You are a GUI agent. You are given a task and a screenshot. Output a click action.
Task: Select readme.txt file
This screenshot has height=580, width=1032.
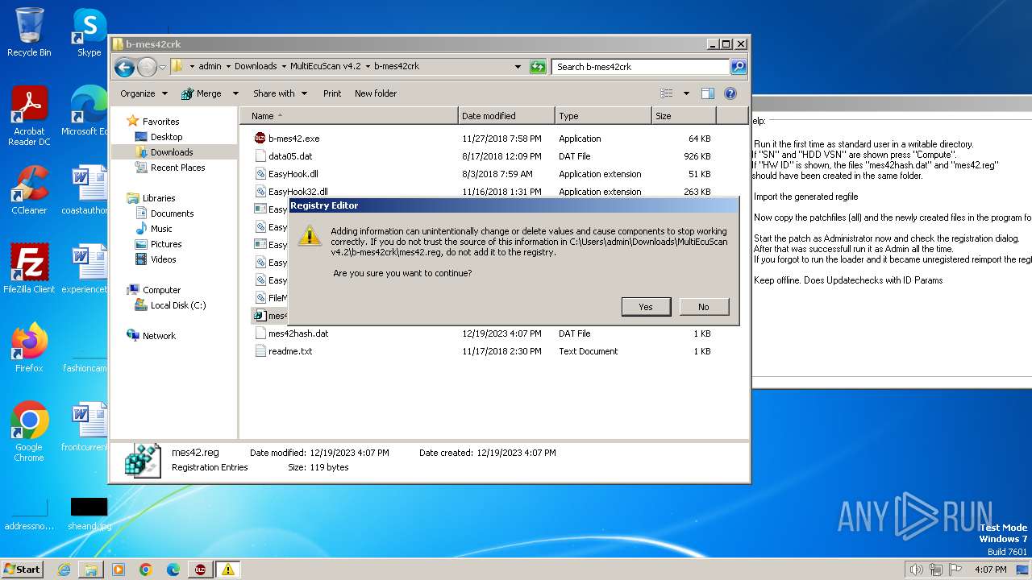tap(290, 351)
